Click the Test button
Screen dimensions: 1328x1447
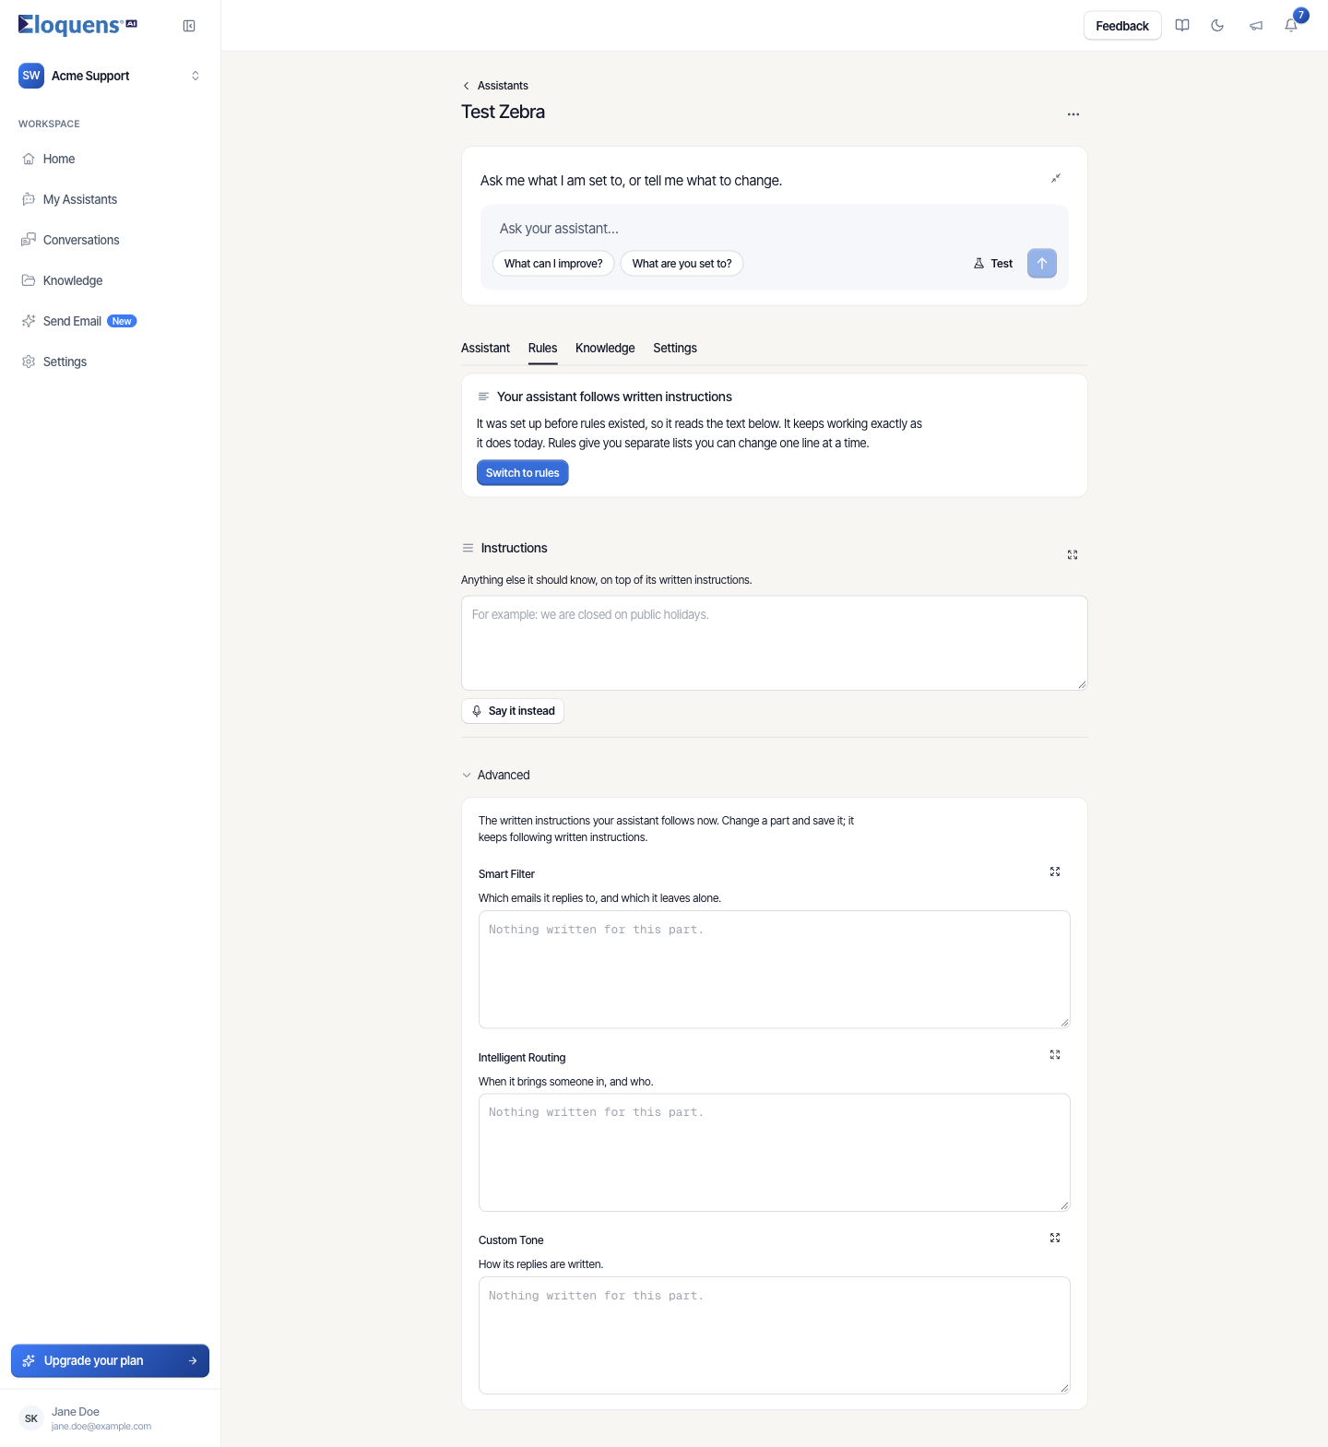pyautogui.click(x=993, y=264)
